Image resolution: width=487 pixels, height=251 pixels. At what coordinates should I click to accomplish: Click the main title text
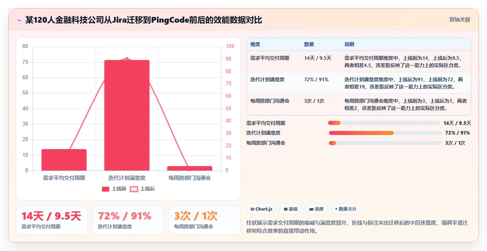(x=144, y=20)
